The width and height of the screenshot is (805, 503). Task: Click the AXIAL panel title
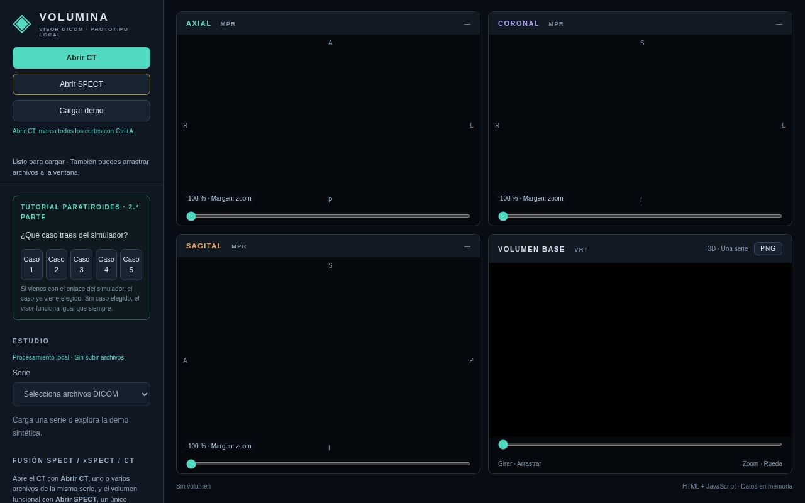[x=199, y=24]
